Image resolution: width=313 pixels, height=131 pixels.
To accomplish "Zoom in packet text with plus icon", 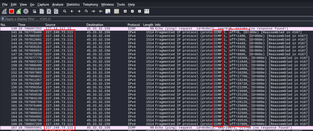I will [125, 11].
